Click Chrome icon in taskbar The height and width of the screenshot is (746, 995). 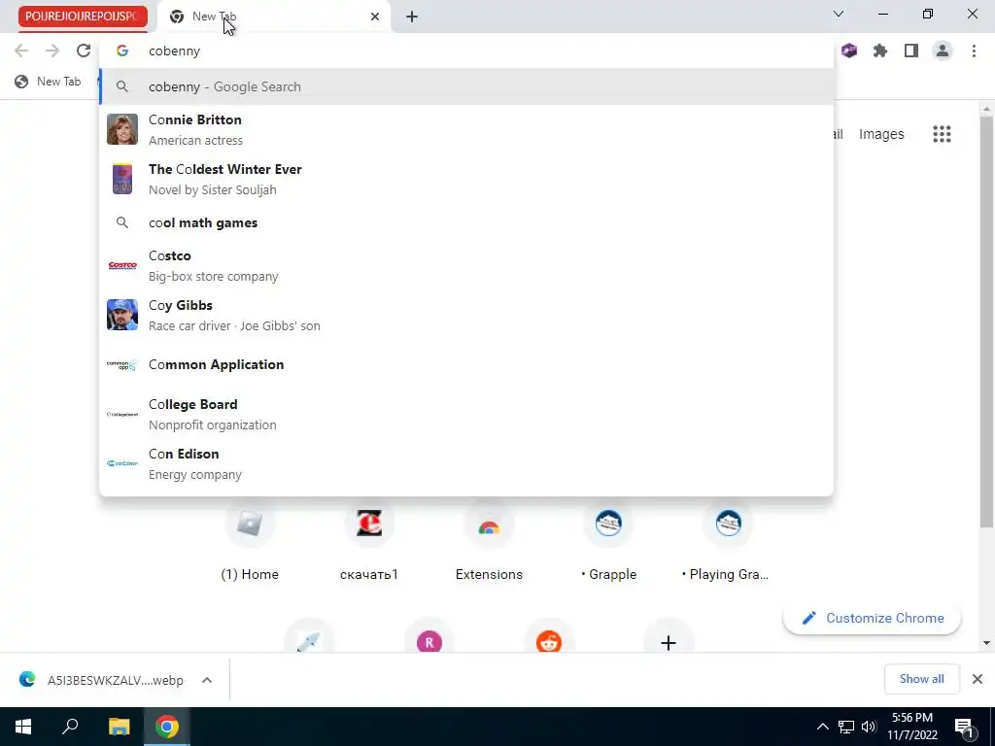pos(167,727)
